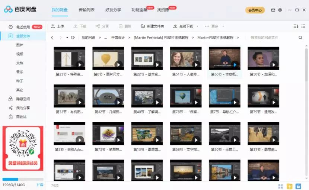Click the 1996G/5140G storage text
The image size is (309, 190).
click(14, 185)
